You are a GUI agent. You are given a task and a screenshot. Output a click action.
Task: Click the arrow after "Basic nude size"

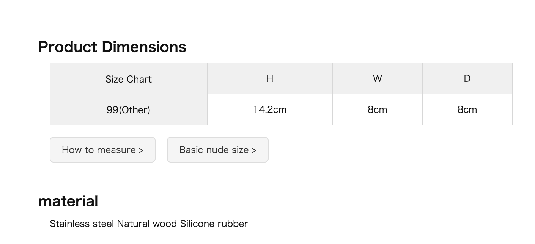254,150
